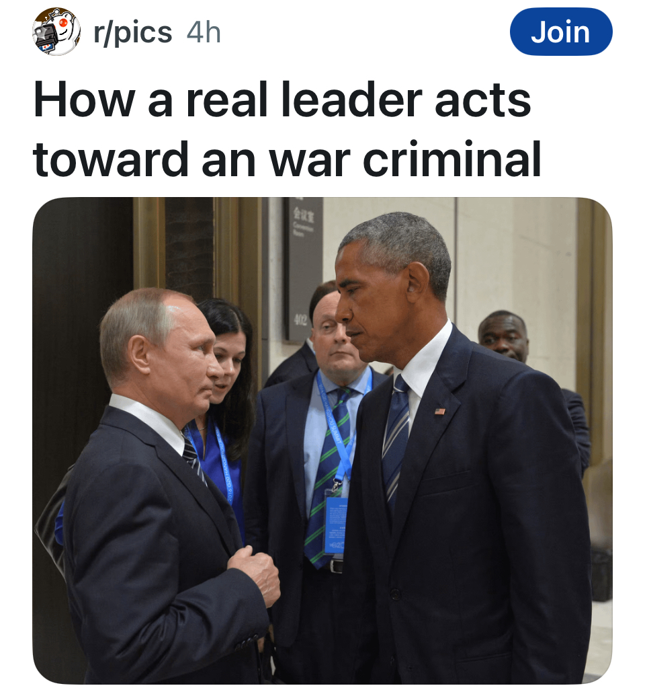Click the flag lapel pin in the photo
Image resolution: width=645 pixels, height=690 pixels.
(439, 412)
